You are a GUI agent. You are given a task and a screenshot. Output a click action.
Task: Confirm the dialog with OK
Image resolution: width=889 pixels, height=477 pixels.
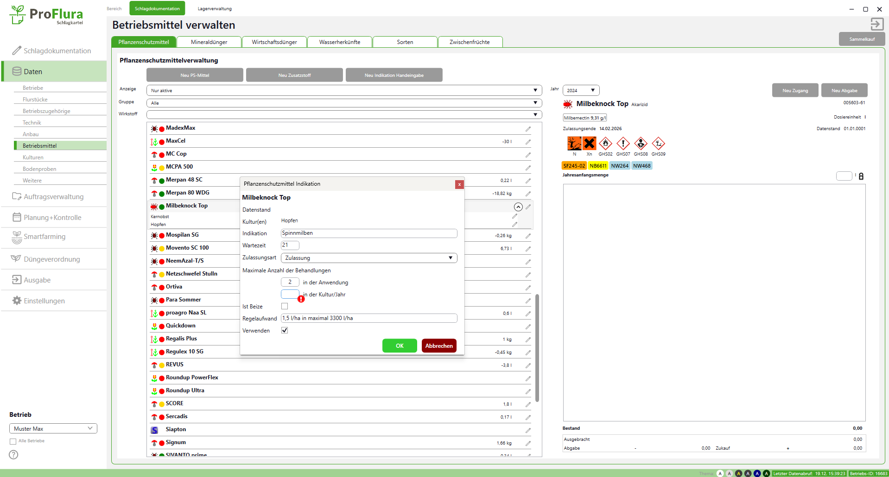point(400,346)
